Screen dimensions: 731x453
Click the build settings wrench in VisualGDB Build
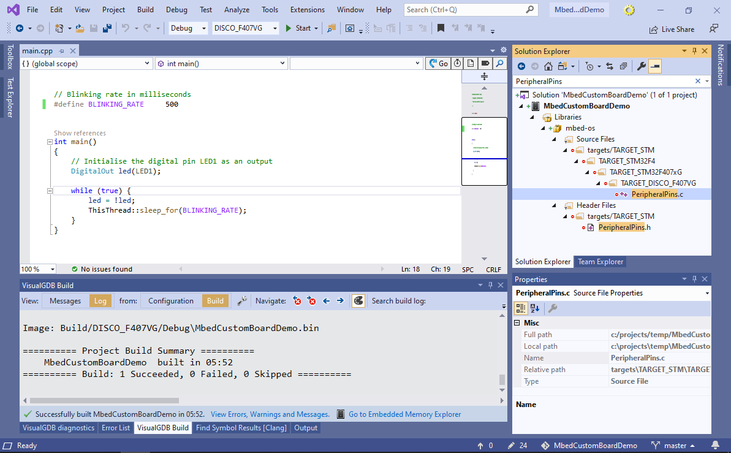point(242,301)
